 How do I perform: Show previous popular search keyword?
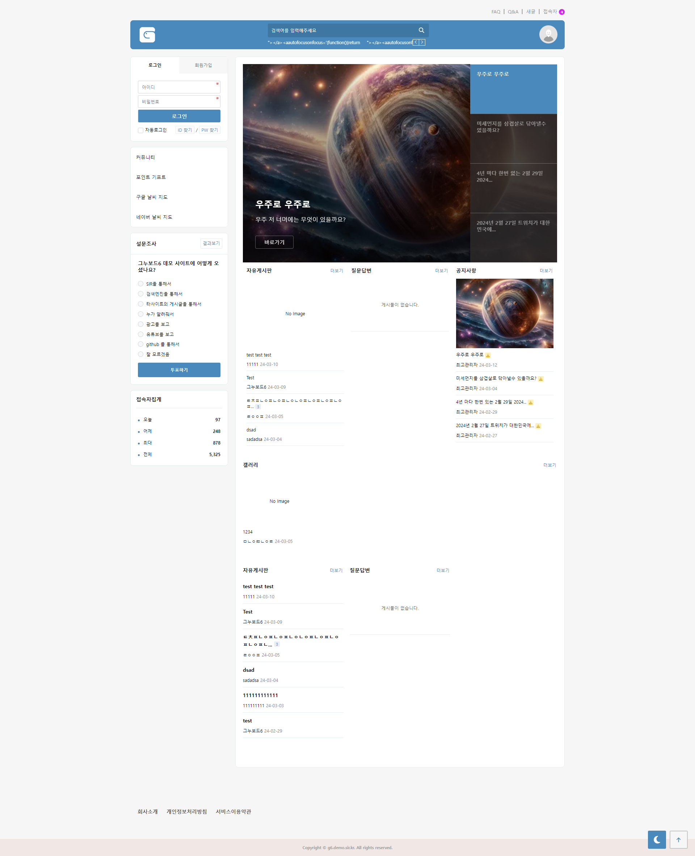(416, 42)
